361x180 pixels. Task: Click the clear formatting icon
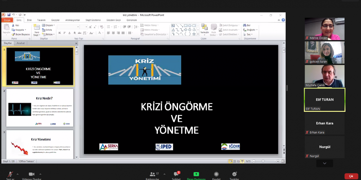tap(102, 27)
